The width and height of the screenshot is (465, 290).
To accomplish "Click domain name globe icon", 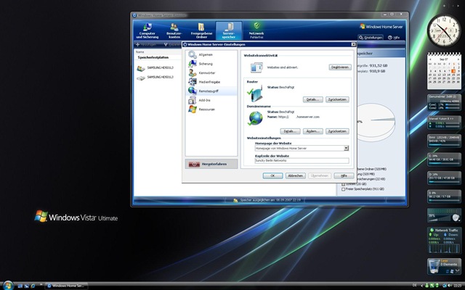I will coord(255,118).
